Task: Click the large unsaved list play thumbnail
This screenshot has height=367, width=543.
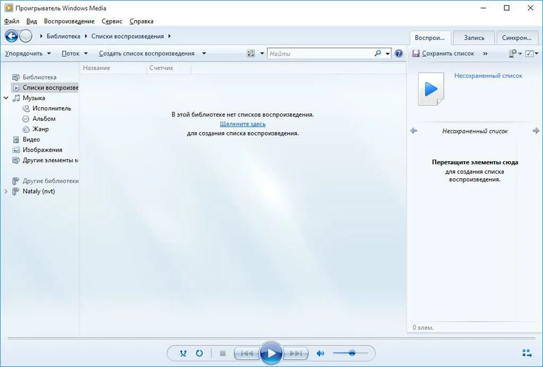Action: pos(431,89)
